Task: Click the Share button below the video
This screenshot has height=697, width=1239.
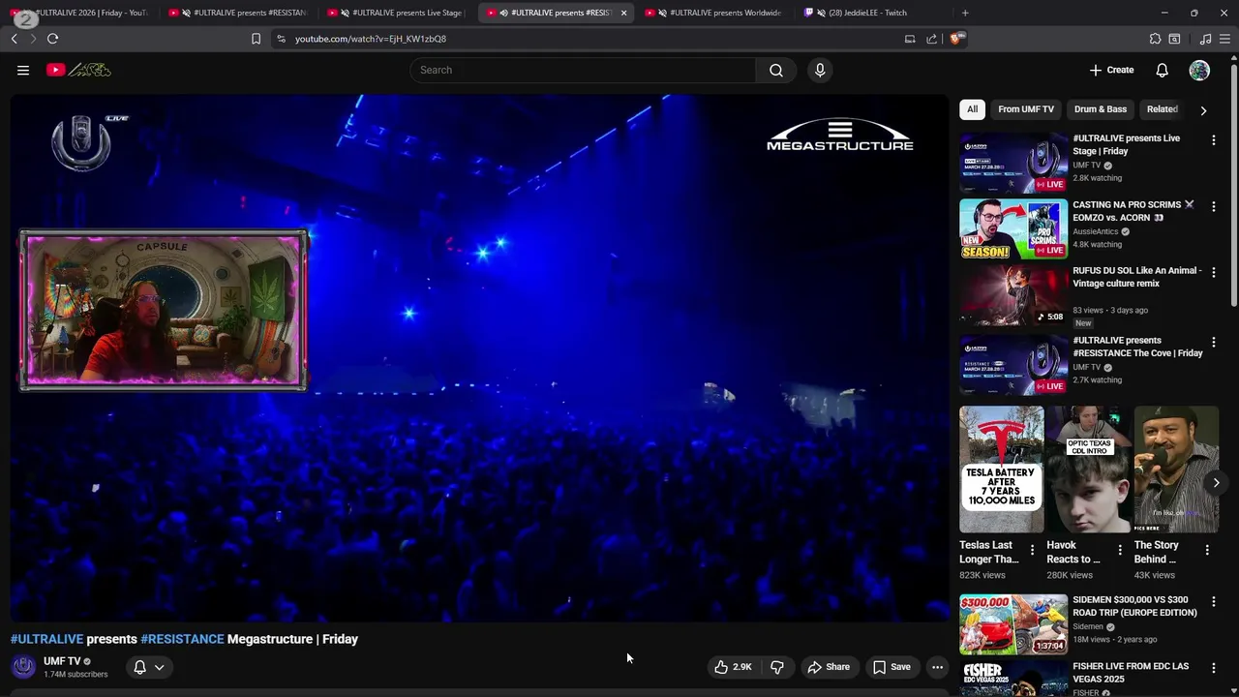Action: tap(829, 667)
